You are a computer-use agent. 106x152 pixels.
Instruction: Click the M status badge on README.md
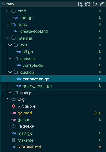click(100, 147)
